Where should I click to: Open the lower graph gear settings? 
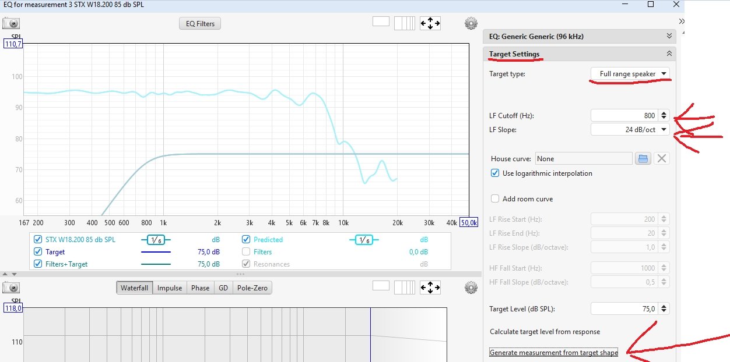coord(471,288)
